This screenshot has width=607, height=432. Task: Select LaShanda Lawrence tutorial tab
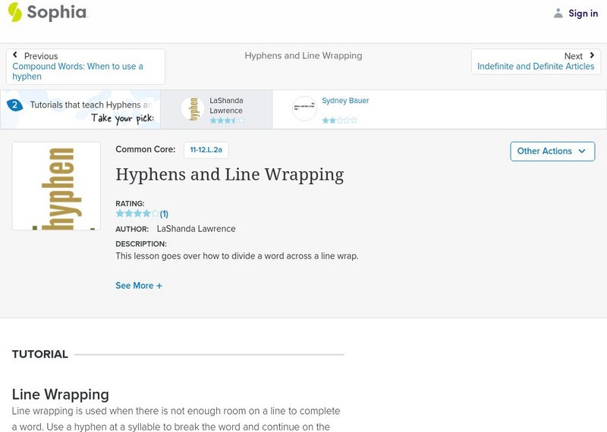(x=225, y=106)
